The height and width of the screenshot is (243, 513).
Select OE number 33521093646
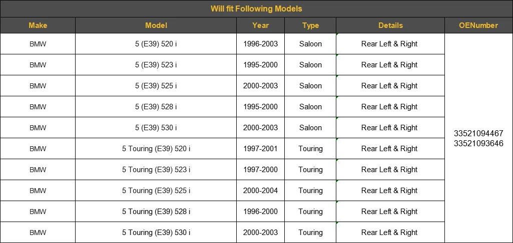tap(478, 144)
